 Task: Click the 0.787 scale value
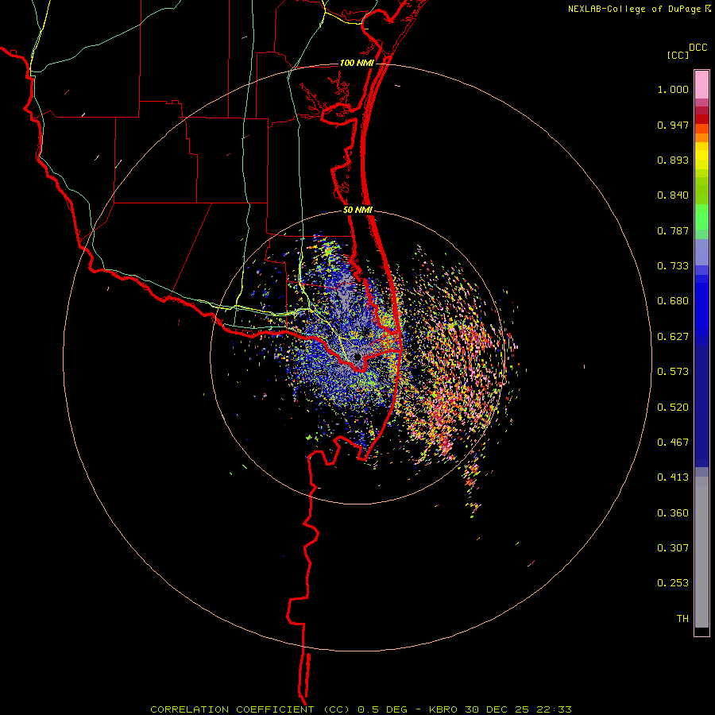pyautogui.click(x=673, y=230)
